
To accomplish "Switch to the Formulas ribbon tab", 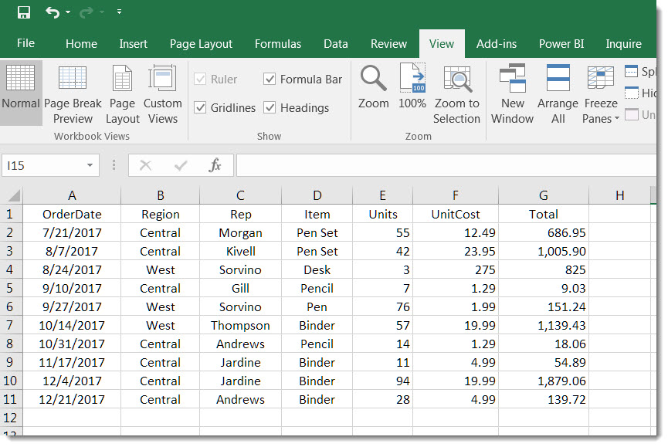I will click(x=277, y=44).
